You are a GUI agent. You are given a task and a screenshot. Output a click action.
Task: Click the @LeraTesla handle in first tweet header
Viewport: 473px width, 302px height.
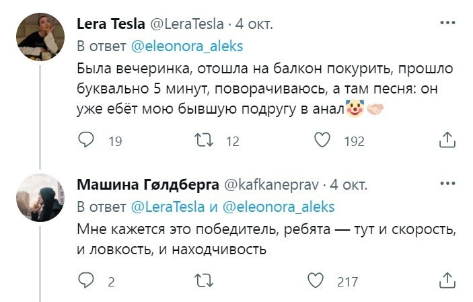(x=187, y=25)
